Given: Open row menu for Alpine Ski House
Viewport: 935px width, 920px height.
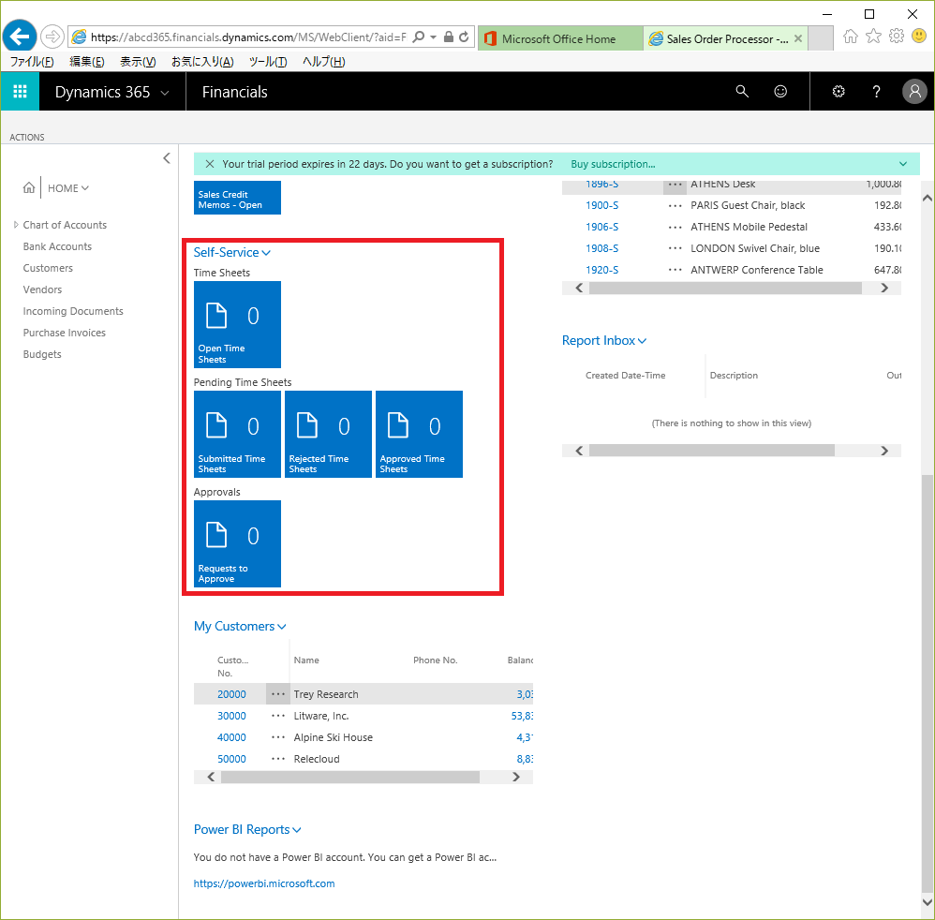Looking at the screenshot, I should 278,737.
